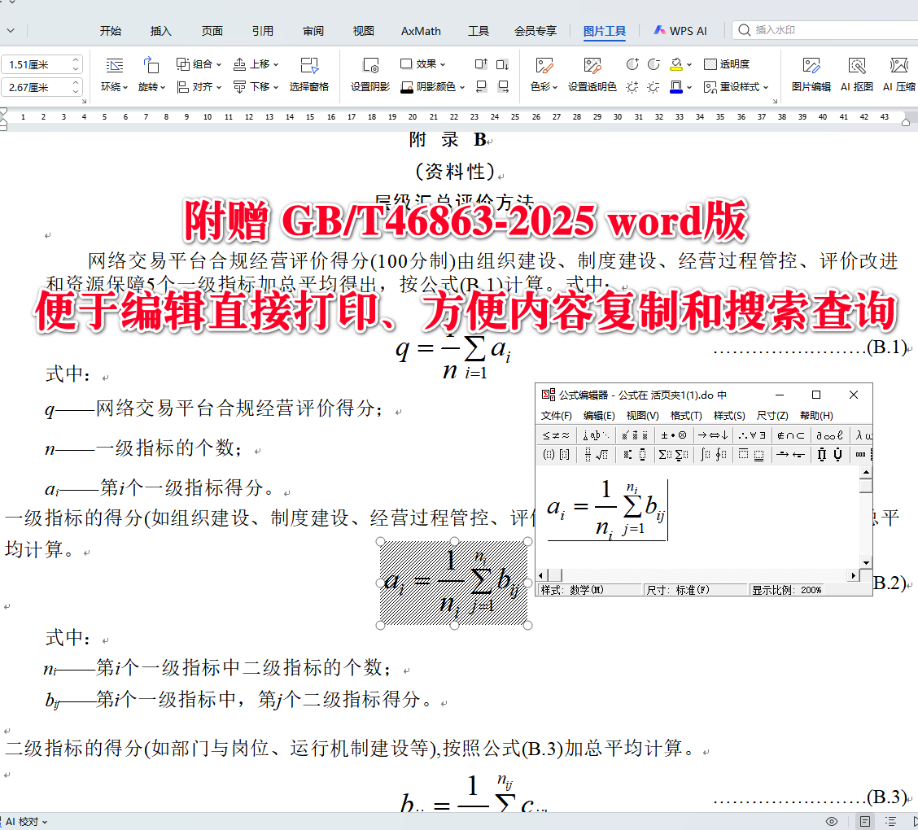This screenshot has height=830, width=918.
Task: Open the 格式(T) menu in the formula editor
Action: [688, 415]
